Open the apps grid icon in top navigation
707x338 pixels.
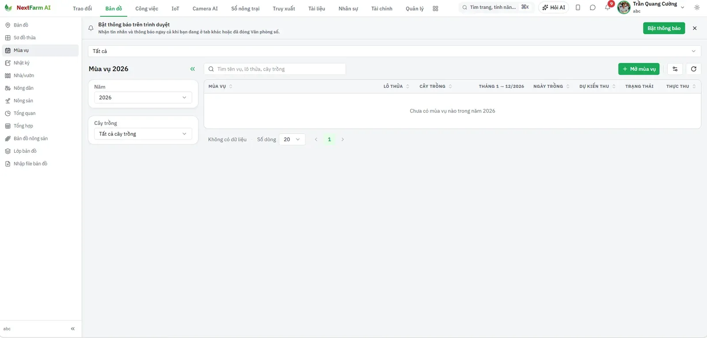point(435,8)
